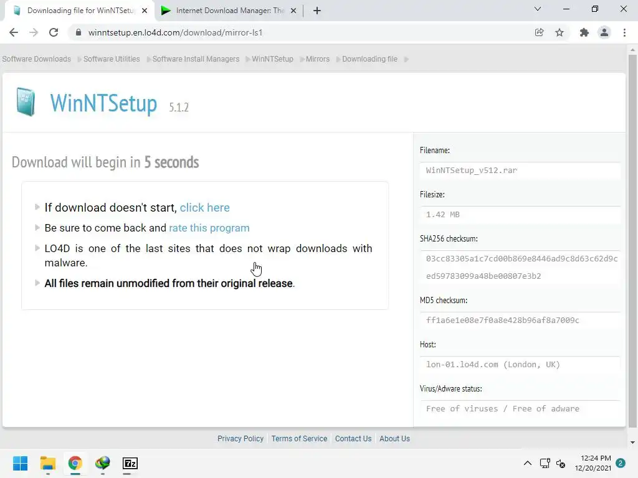The height and width of the screenshot is (478, 638).
Task: Share this page icon in address bar
Action: pyautogui.click(x=539, y=32)
